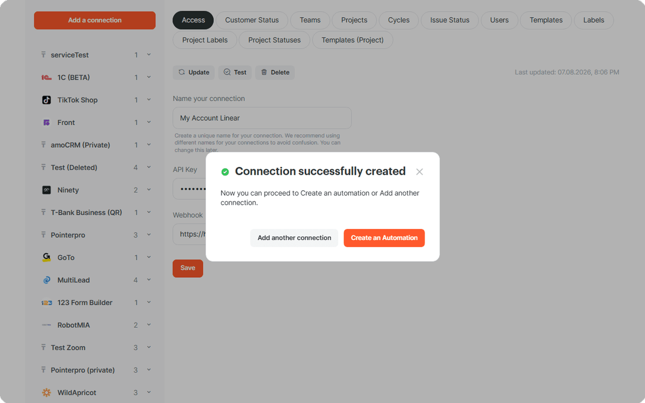
Task: Switch to the Customer Status tab
Action: (x=252, y=20)
